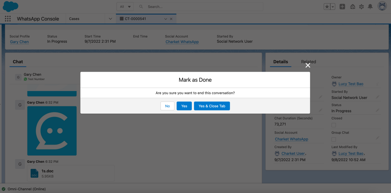Click the WhatsApp icon next to Test Number
The image size is (391, 193).
pos(26,79)
